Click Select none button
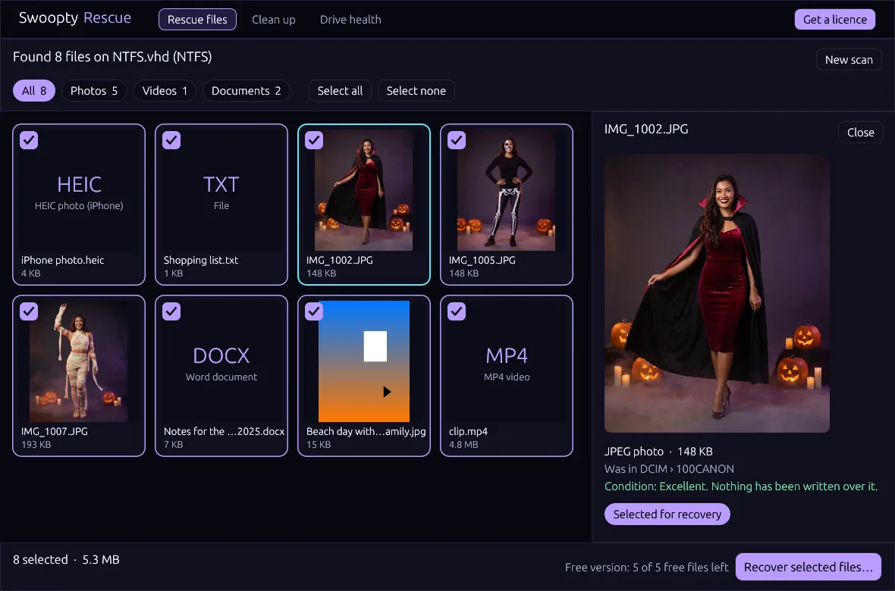Viewport: 895px width, 591px height. [x=416, y=91]
